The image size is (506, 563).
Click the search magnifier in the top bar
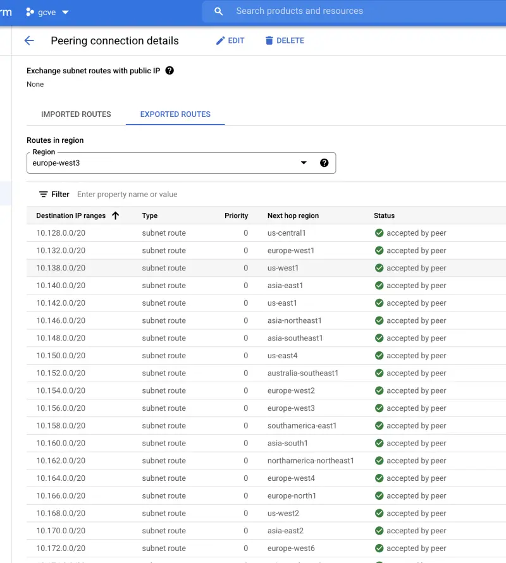(218, 11)
